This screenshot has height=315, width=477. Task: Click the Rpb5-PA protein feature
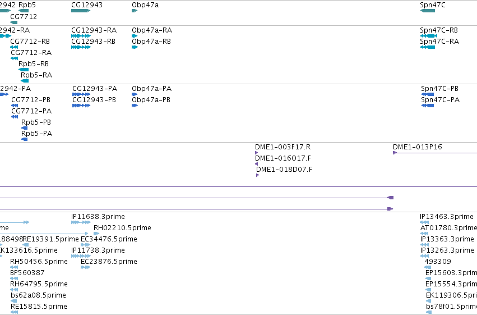[x=24, y=139]
